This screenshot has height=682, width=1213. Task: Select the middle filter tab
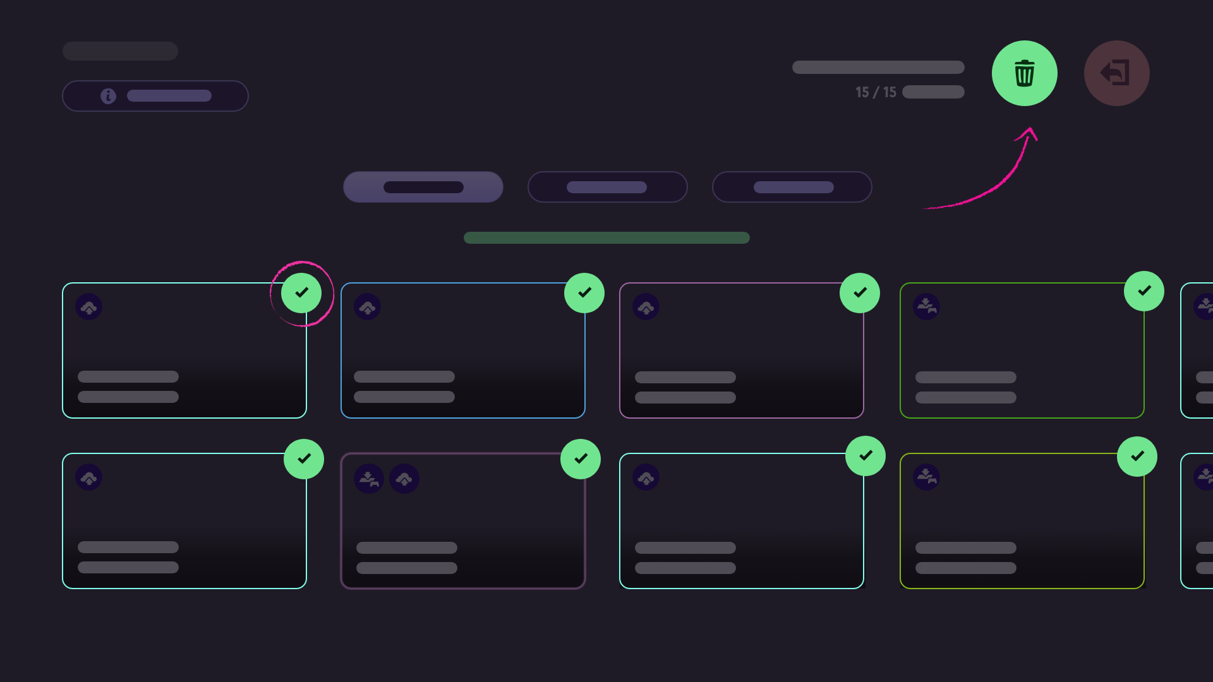[607, 187]
